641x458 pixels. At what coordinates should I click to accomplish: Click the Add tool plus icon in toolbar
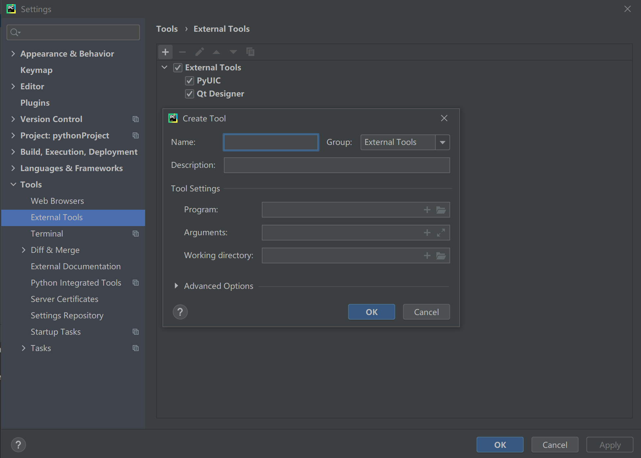pyautogui.click(x=165, y=52)
